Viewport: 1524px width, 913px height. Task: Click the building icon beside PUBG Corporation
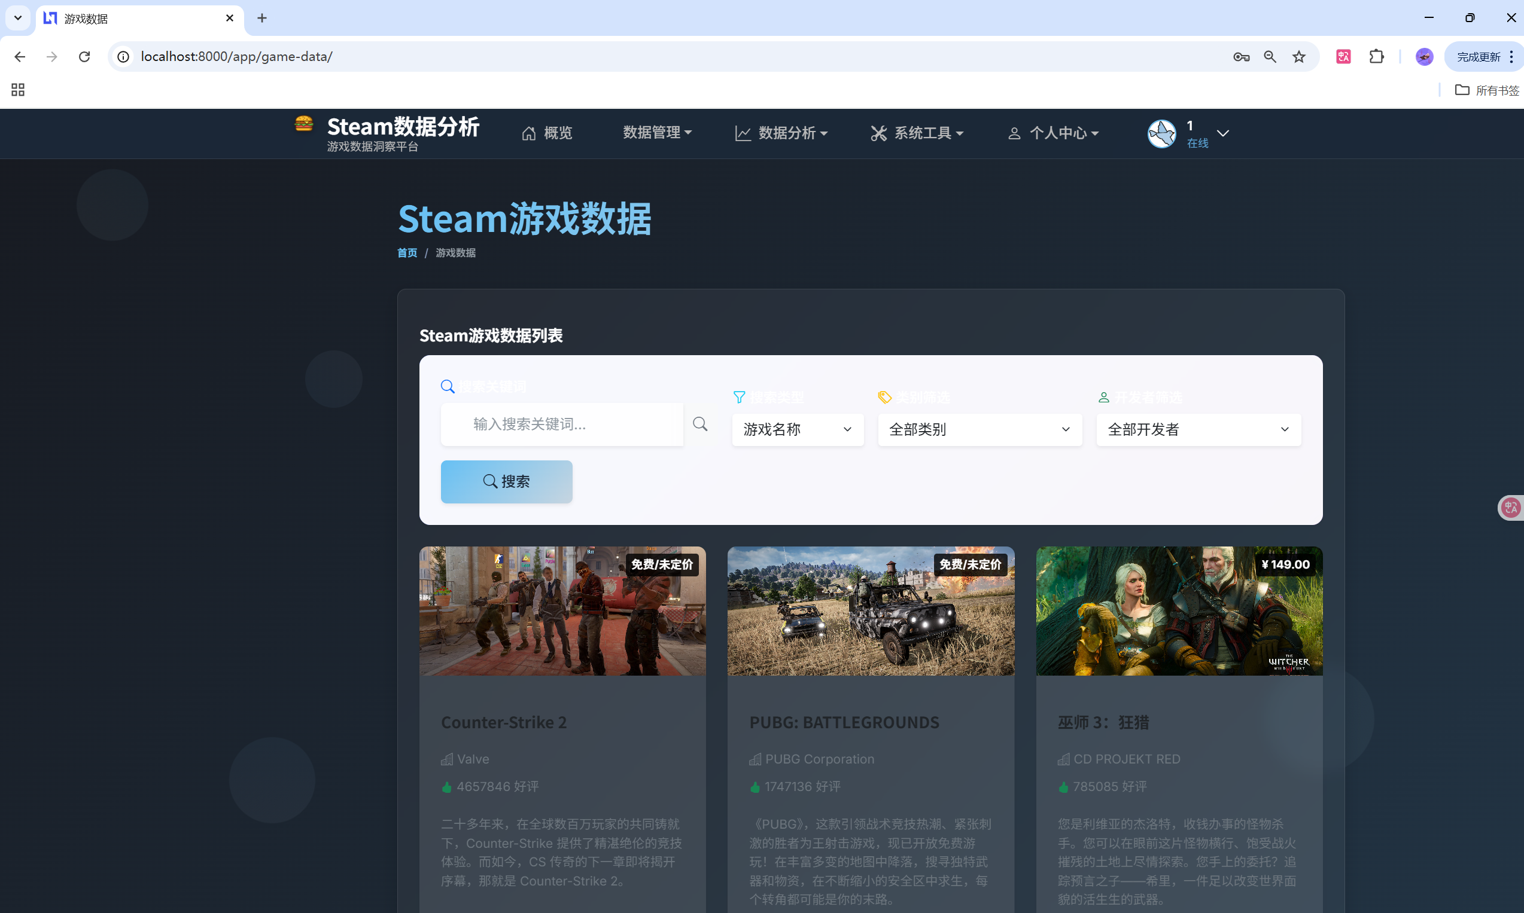point(755,759)
